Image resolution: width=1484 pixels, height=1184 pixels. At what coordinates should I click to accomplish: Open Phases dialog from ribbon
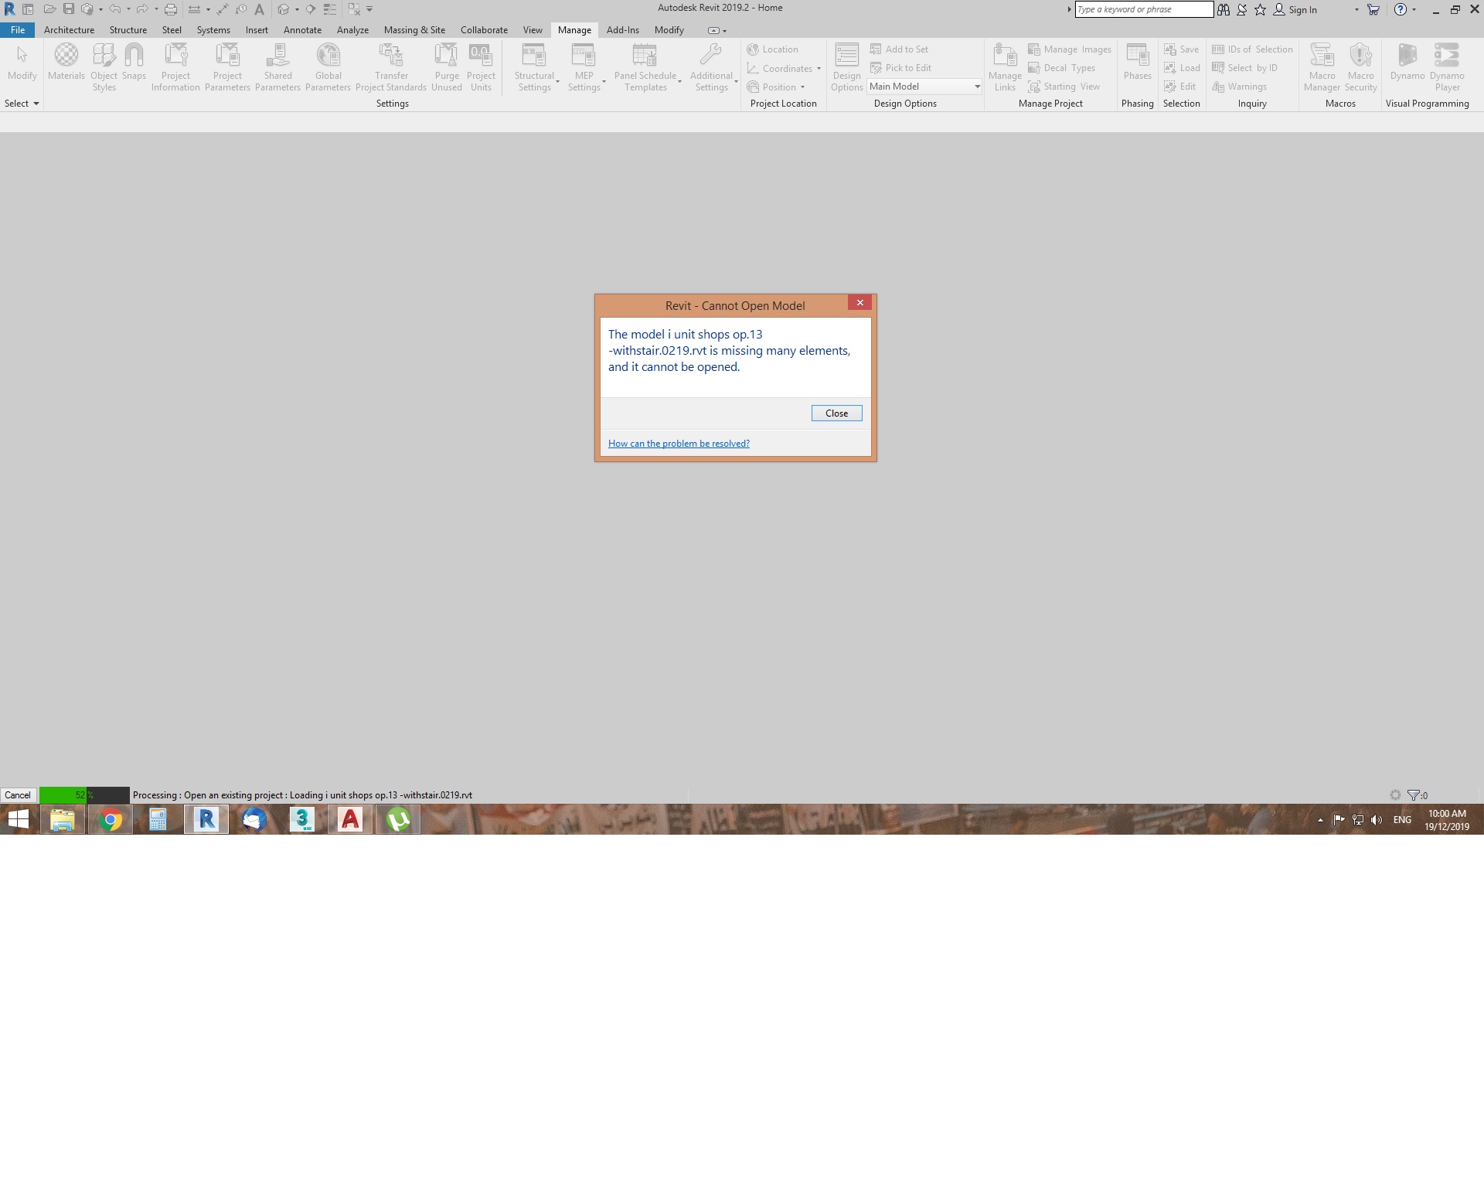pos(1137,62)
